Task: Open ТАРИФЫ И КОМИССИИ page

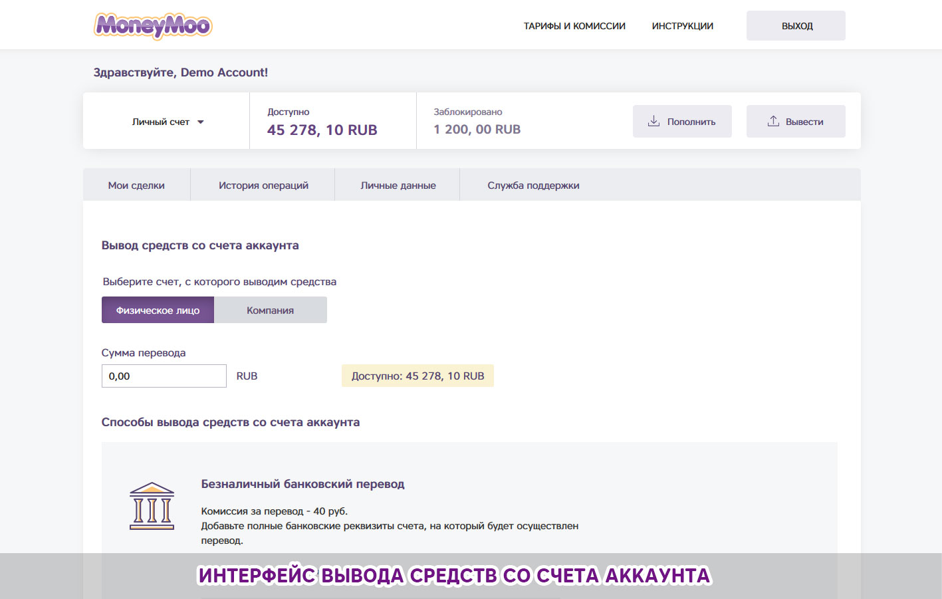Action: [574, 26]
